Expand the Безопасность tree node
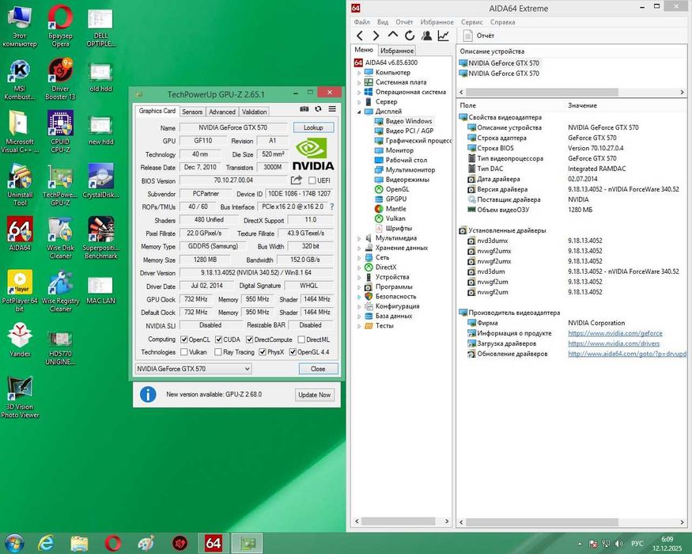The image size is (692, 554). click(x=359, y=297)
